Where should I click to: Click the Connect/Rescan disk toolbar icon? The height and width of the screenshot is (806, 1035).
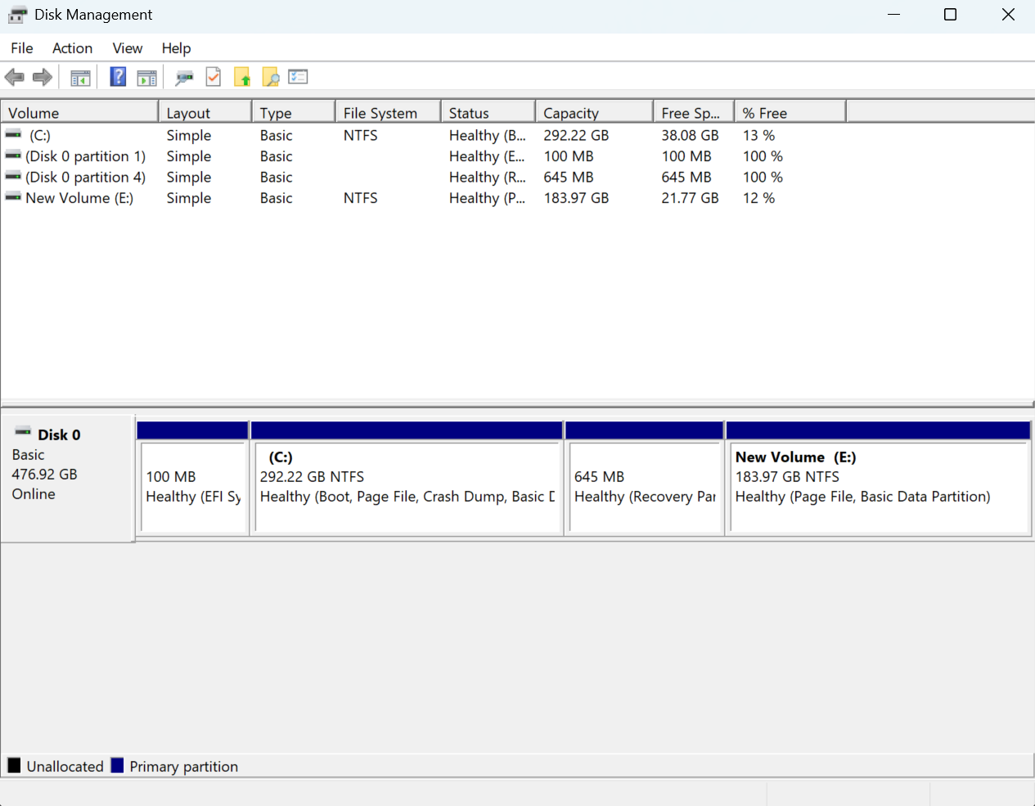(x=185, y=78)
